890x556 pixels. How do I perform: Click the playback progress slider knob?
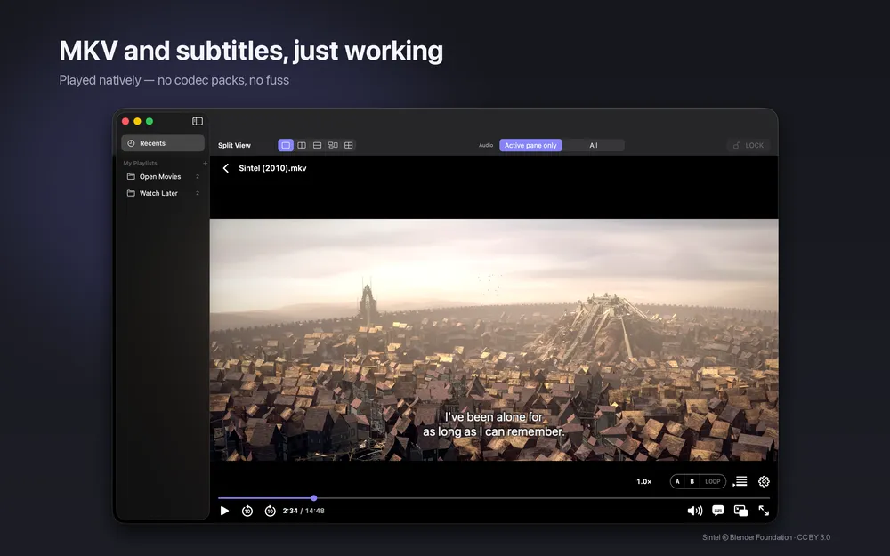click(x=314, y=498)
